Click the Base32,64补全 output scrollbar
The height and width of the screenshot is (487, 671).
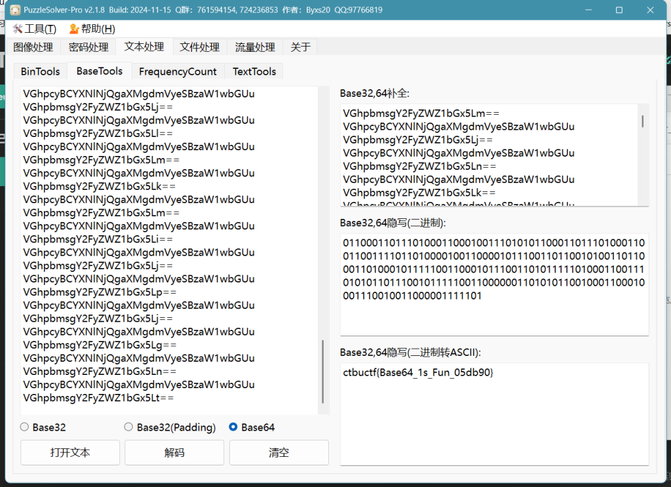pyautogui.click(x=642, y=121)
